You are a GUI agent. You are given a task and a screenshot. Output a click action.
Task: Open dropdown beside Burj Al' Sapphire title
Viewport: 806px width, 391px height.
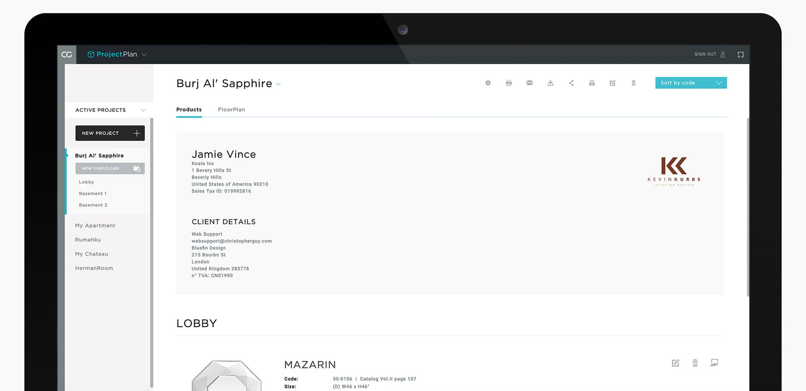click(278, 84)
